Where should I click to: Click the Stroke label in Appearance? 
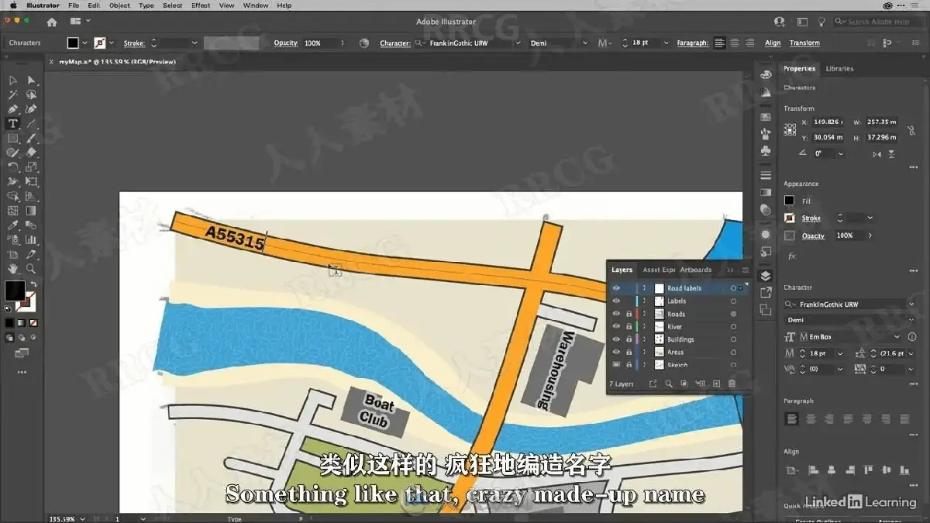pyautogui.click(x=811, y=218)
